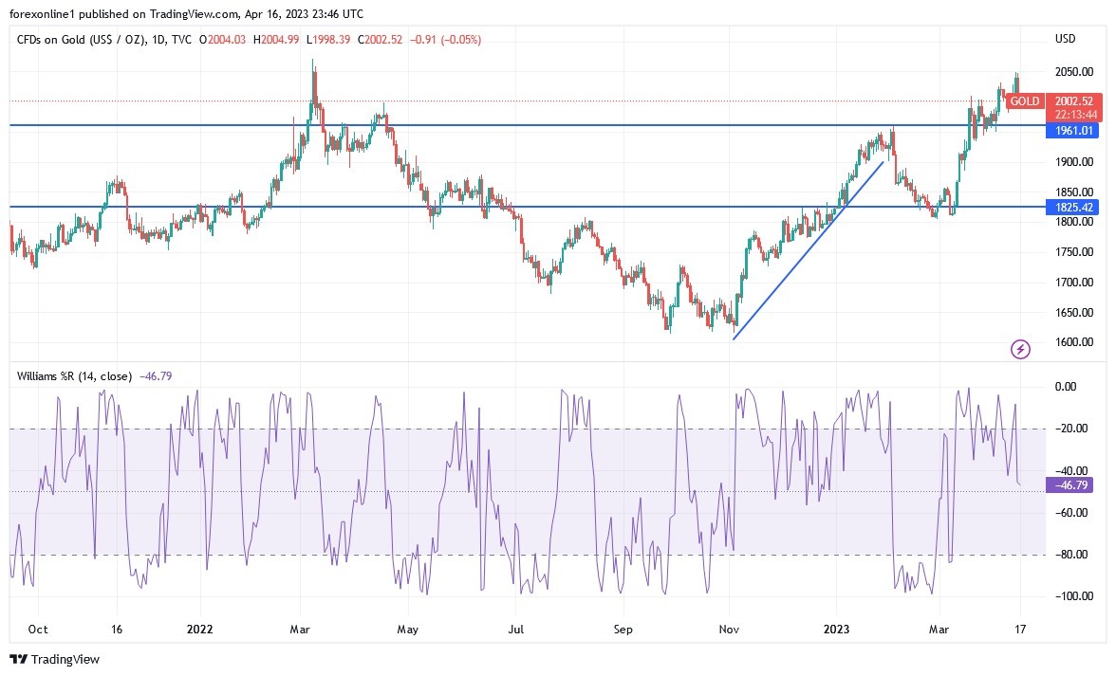Click the TradingView logo at bottom left

point(55,659)
